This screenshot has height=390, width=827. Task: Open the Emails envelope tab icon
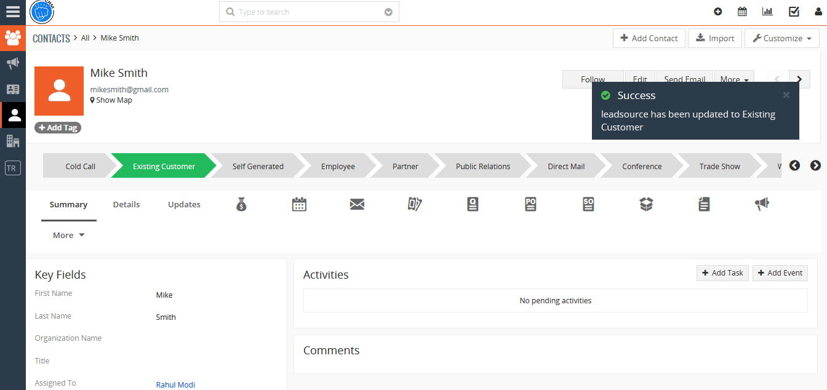[357, 205]
